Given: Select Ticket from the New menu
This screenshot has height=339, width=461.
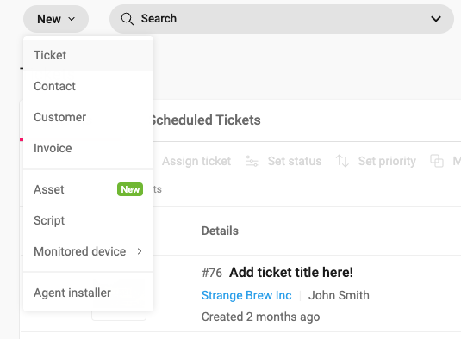Looking at the screenshot, I should tap(88, 55).
